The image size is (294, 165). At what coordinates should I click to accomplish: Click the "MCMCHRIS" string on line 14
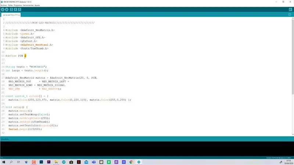[38, 67]
